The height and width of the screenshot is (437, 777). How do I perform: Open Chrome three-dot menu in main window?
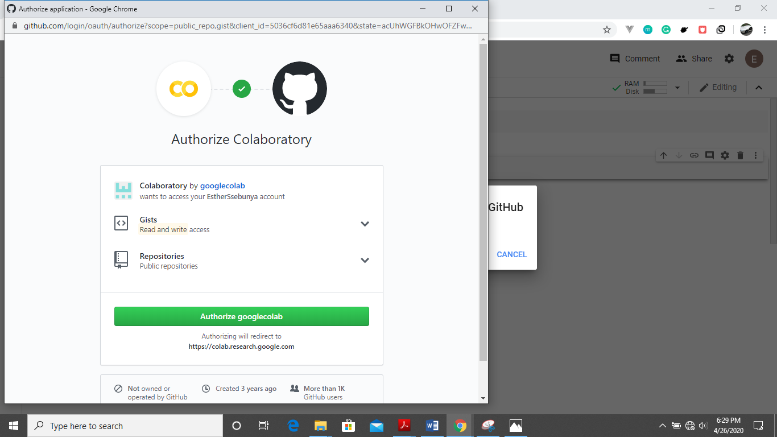click(x=764, y=30)
